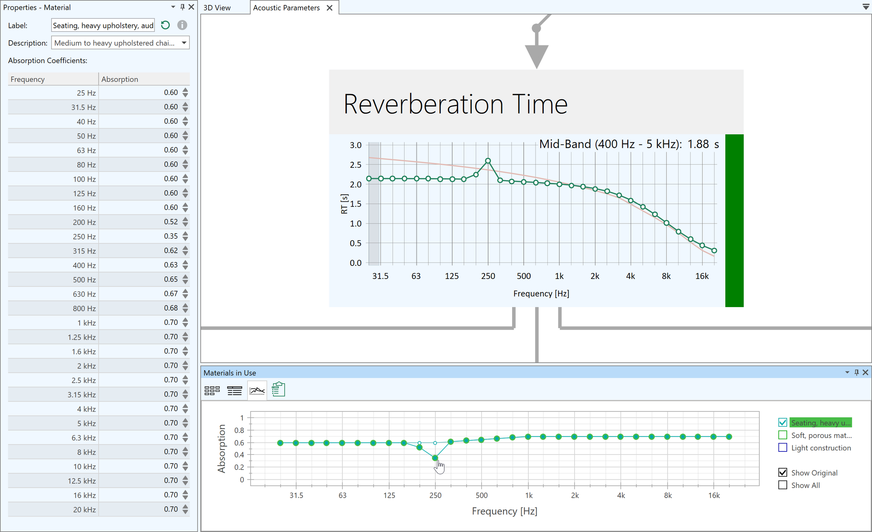
Task: Switch materials view to list layout
Action: 234,390
